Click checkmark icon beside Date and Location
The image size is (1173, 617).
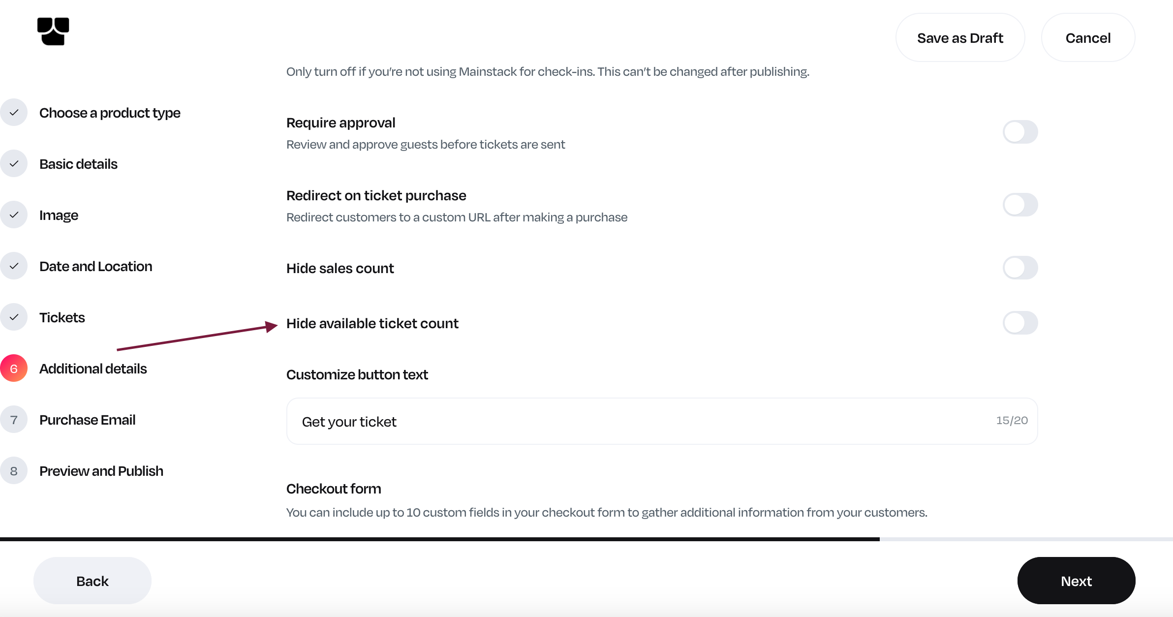click(14, 266)
